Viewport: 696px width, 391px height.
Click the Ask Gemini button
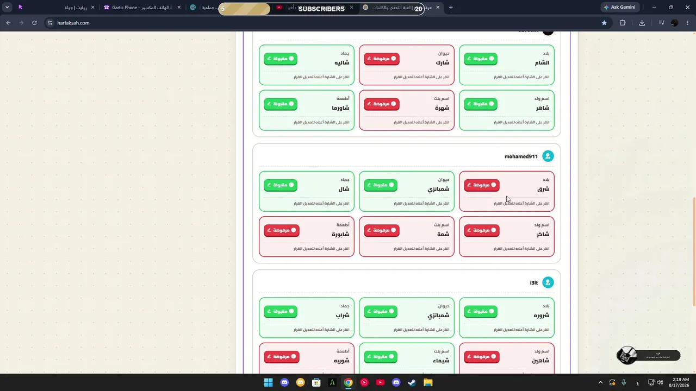(x=619, y=8)
